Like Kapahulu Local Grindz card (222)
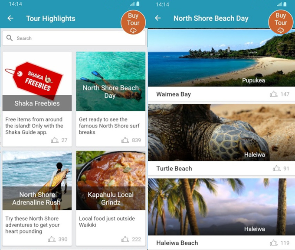This screenshot has width=295, height=250. 125,239
